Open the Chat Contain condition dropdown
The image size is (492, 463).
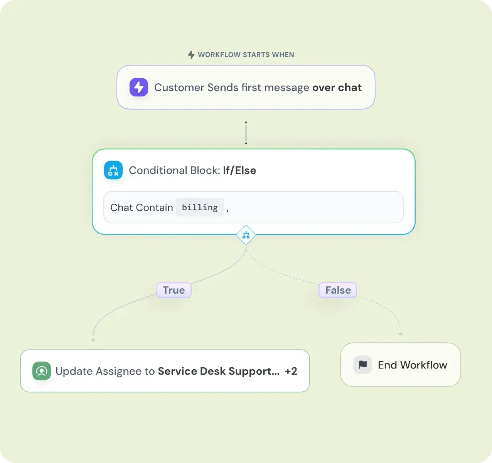coord(141,207)
